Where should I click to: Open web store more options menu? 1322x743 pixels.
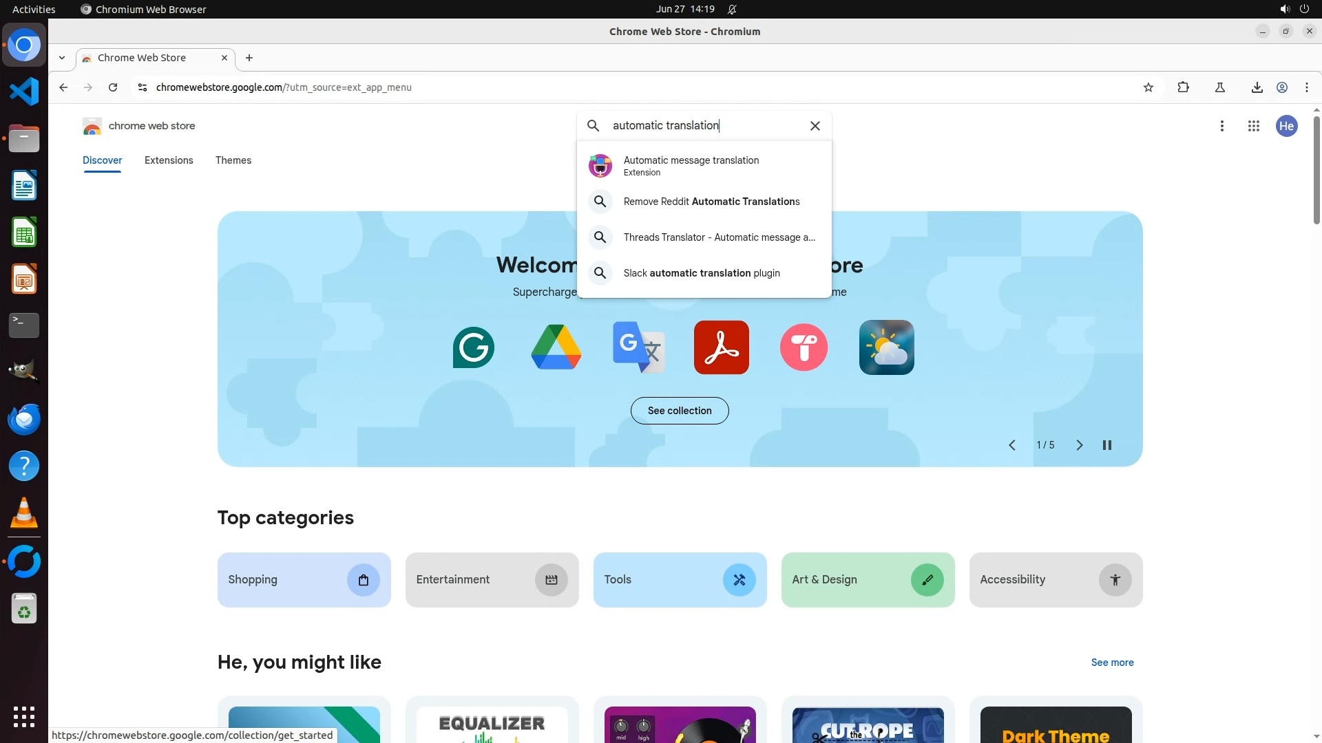[x=1221, y=126]
